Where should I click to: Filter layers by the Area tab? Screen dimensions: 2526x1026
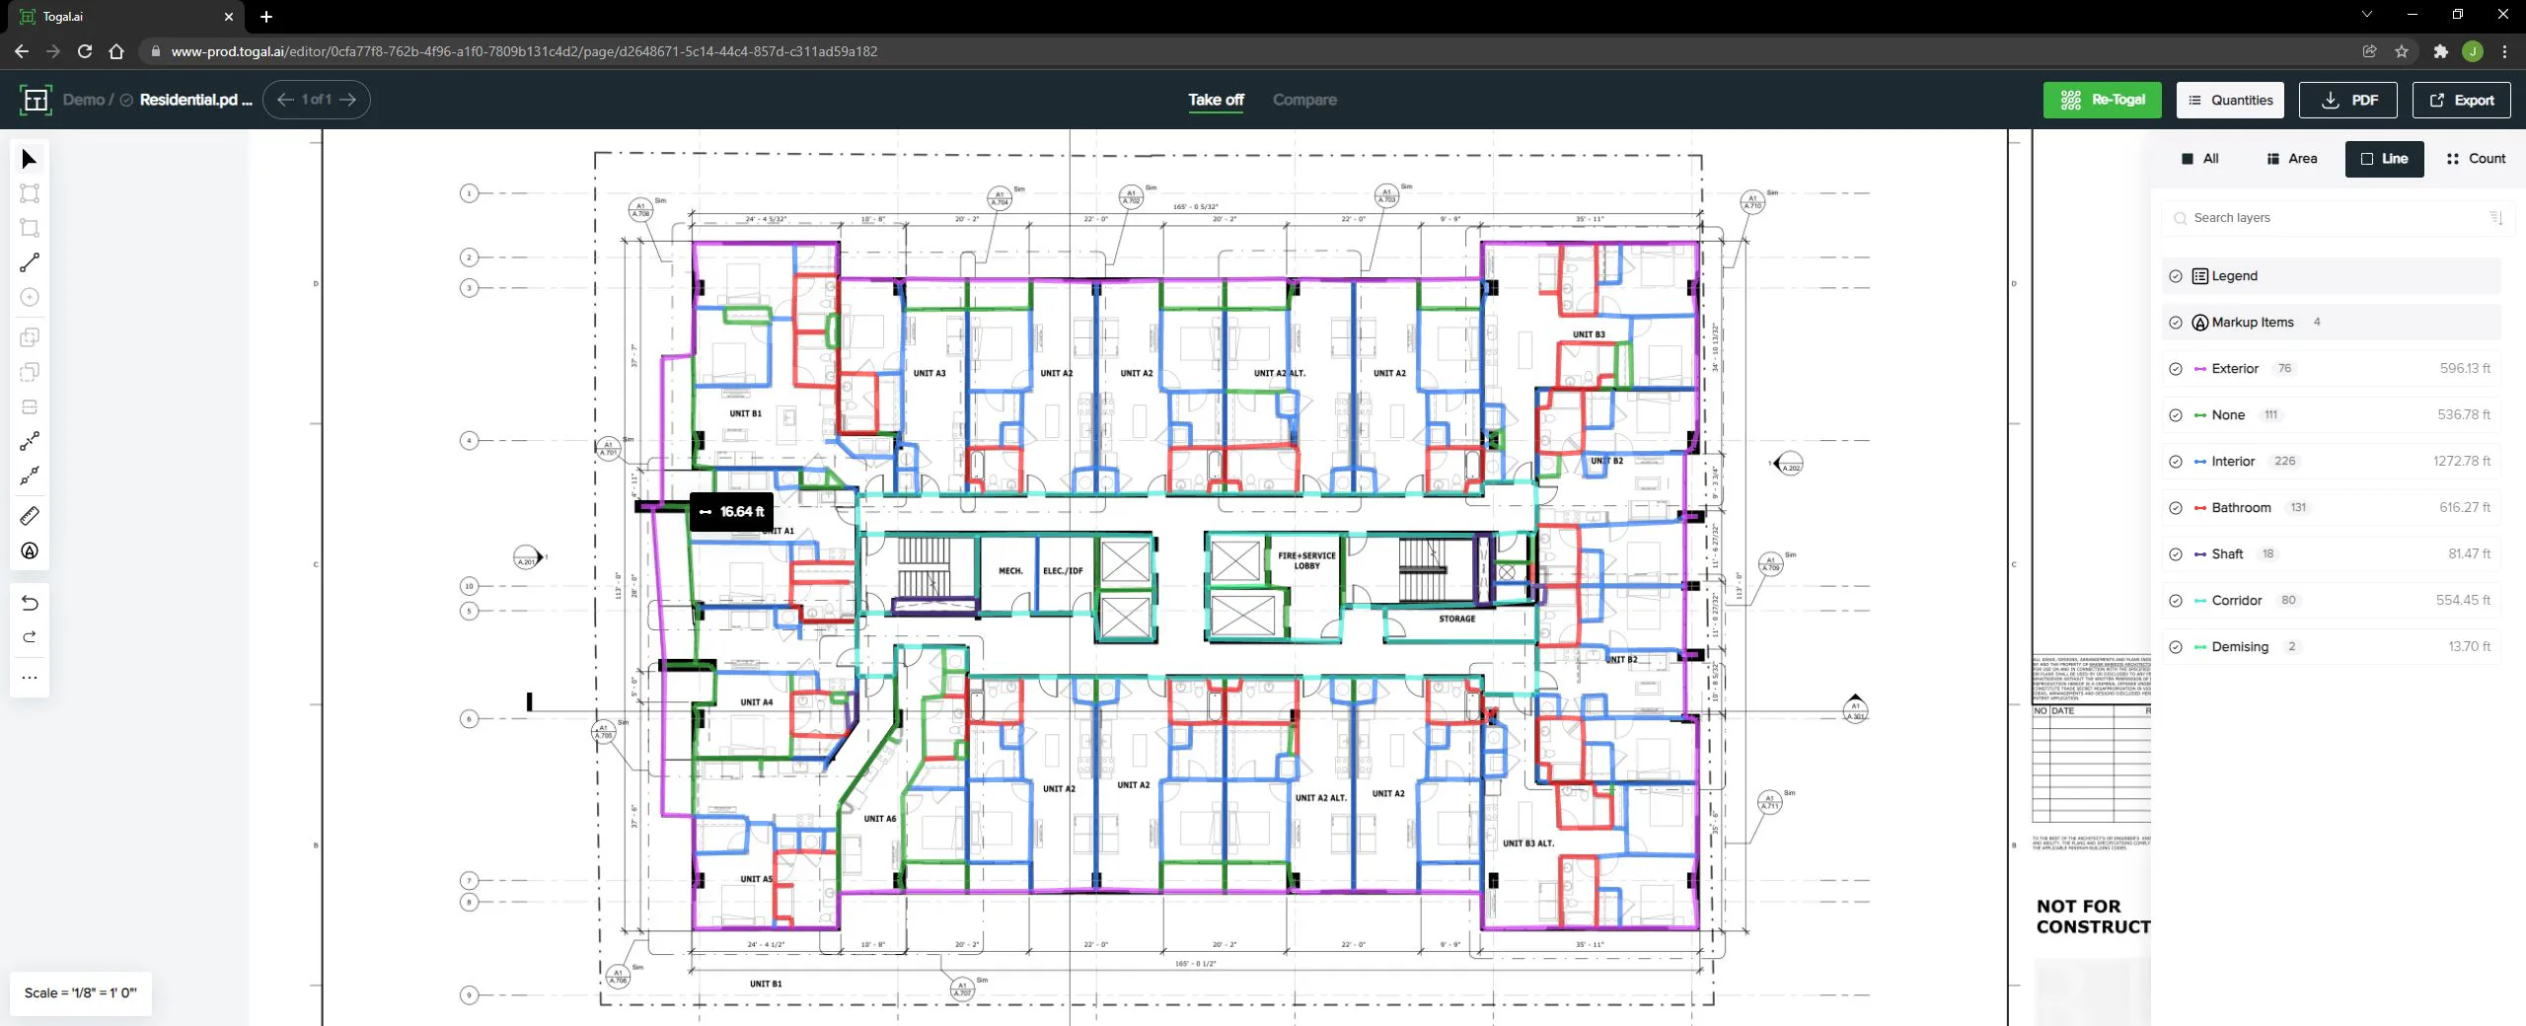tap(2292, 159)
